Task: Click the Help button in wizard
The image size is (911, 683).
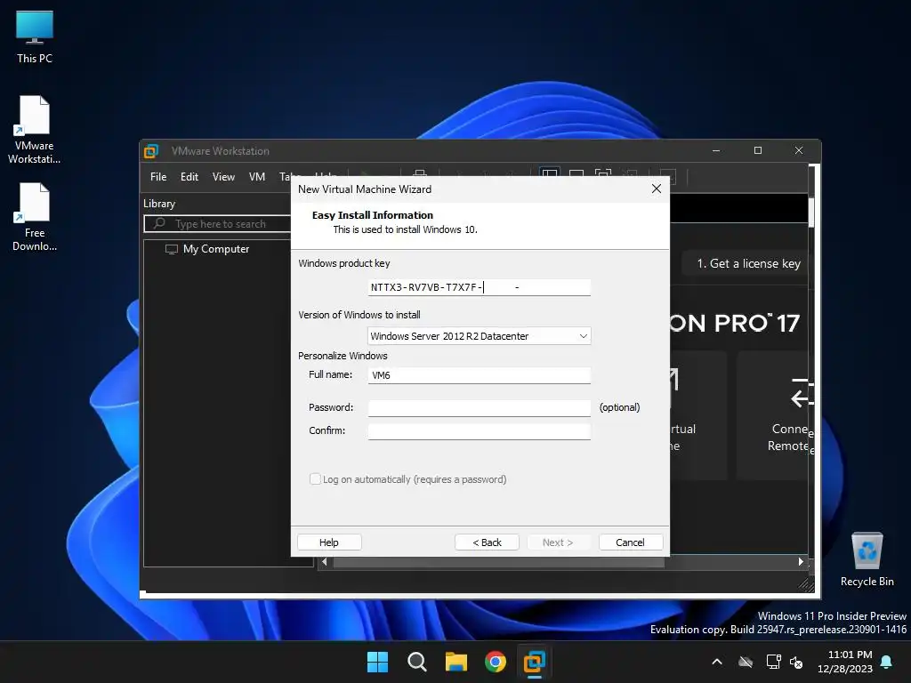Action: [x=329, y=542]
